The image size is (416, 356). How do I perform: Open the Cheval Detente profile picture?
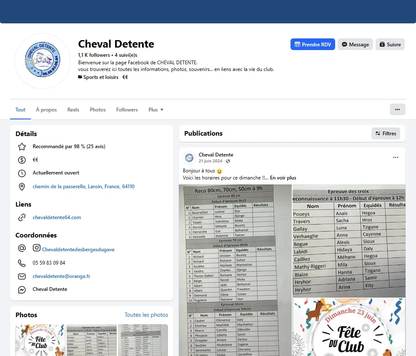43,61
